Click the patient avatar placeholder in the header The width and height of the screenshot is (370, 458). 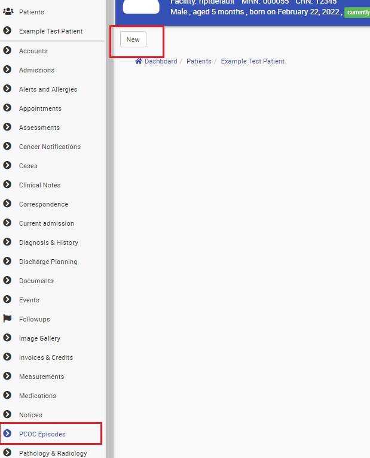(141, 7)
